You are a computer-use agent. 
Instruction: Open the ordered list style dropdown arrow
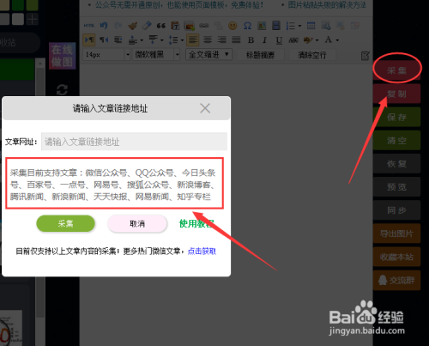[299, 26]
